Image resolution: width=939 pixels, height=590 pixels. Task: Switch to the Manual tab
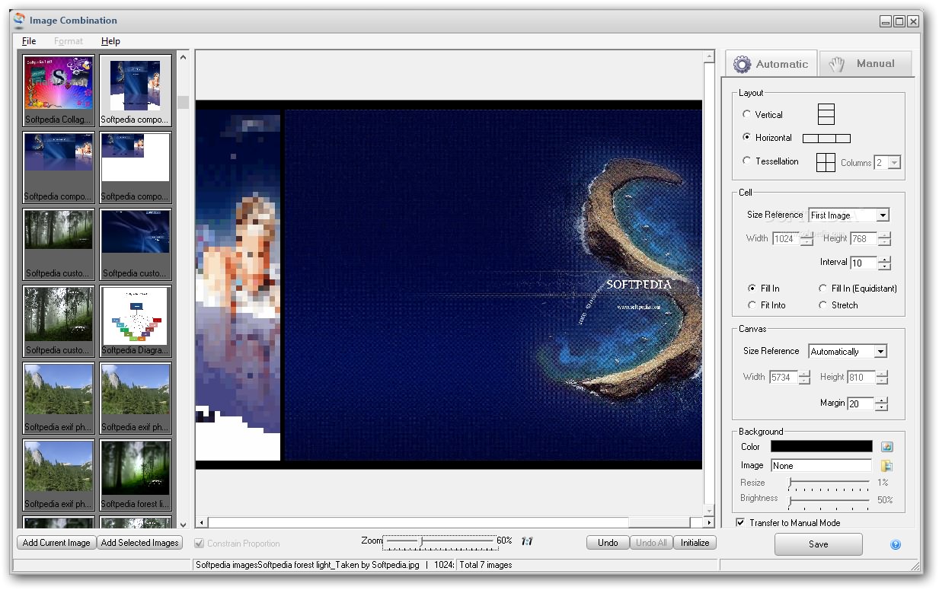865,64
